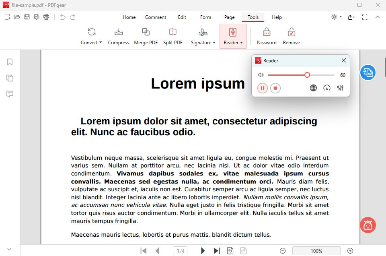This screenshot has height=256, width=386.
Task: Pause the Reader playback
Action: pyautogui.click(x=262, y=88)
